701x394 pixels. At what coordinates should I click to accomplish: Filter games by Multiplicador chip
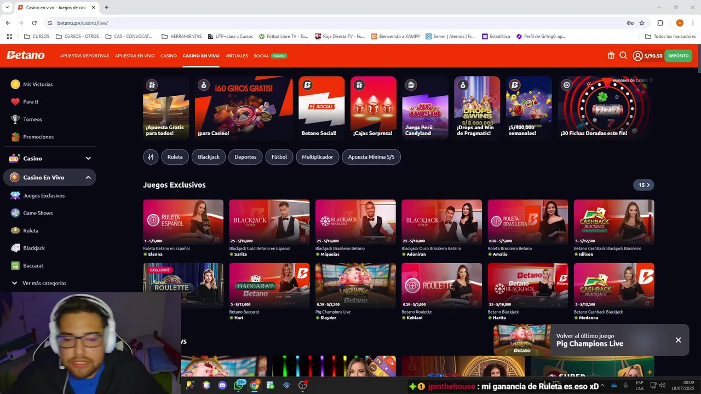(x=317, y=157)
